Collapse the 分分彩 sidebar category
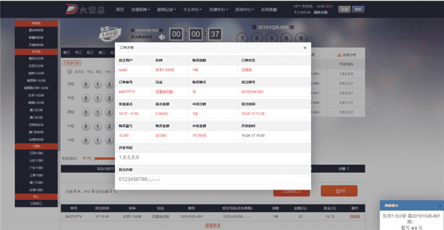Viewport: 444px width, 230px height. (x=36, y=52)
